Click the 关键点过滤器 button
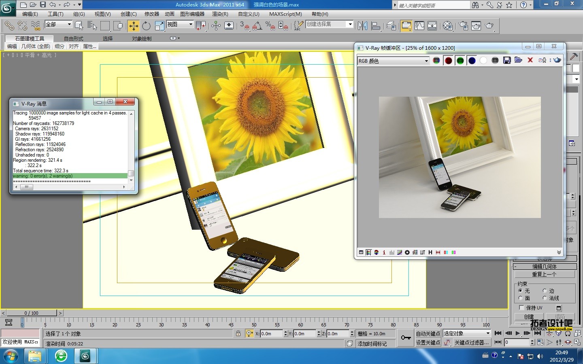This screenshot has width=583, height=364. pos(472,343)
